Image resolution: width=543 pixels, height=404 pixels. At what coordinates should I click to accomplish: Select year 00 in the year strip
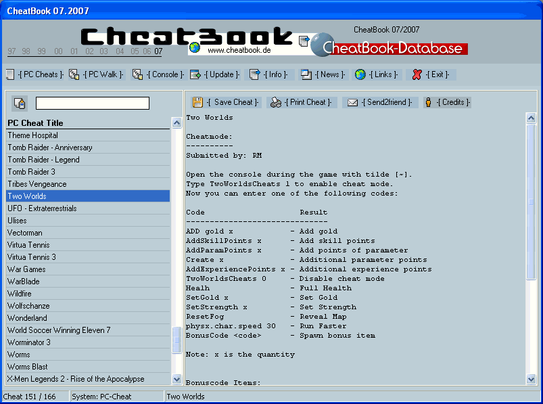[x=59, y=51]
